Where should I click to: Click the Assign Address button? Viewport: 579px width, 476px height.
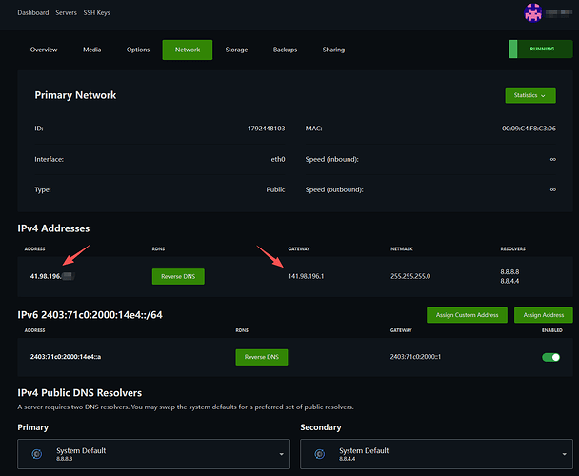click(543, 315)
